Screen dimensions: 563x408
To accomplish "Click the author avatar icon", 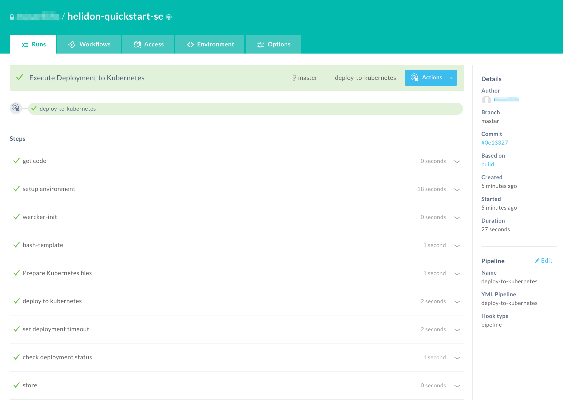I will [486, 99].
